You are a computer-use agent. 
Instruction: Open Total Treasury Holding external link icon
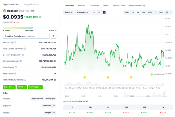pos(55,80)
